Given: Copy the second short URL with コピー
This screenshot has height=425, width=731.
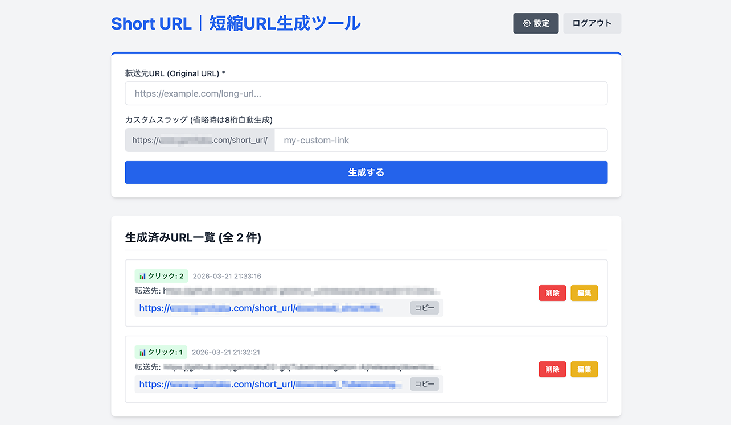Looking at the screenshot, I should tap(424, 383).
